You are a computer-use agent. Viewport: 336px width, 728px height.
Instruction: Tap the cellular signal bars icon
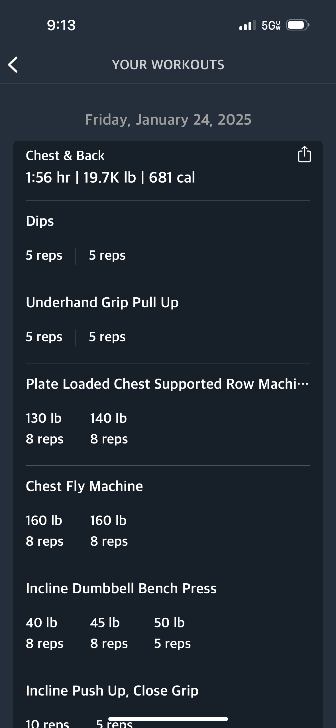click(247, 25)
